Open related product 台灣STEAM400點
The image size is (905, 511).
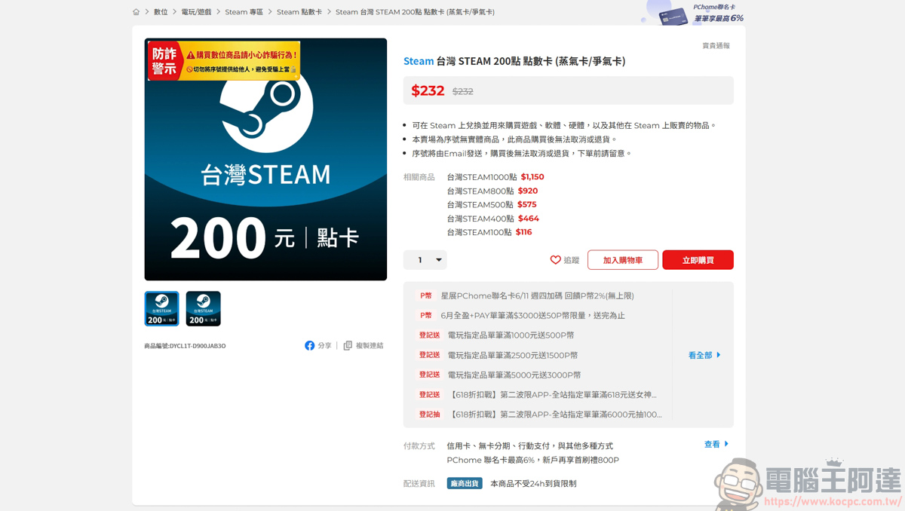tap(480, 219)
